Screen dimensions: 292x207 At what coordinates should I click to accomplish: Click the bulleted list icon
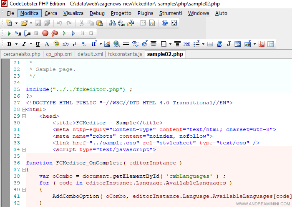click(196, 44)
